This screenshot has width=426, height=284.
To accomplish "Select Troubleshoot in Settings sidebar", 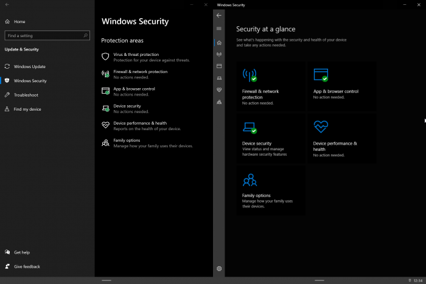I will (x=26, y=95).
